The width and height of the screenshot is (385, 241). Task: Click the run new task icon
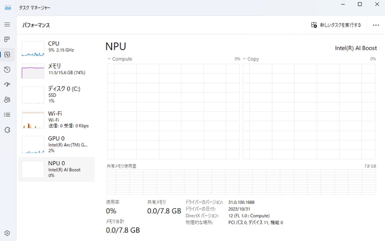pyautogui.click(x=314, y=25)
